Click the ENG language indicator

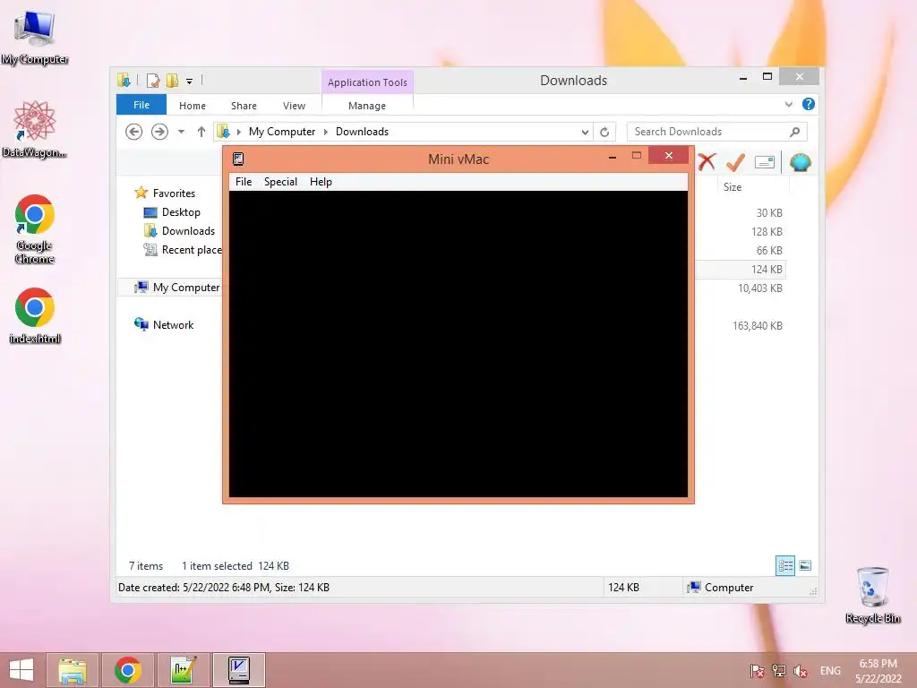tap(830, 671)
